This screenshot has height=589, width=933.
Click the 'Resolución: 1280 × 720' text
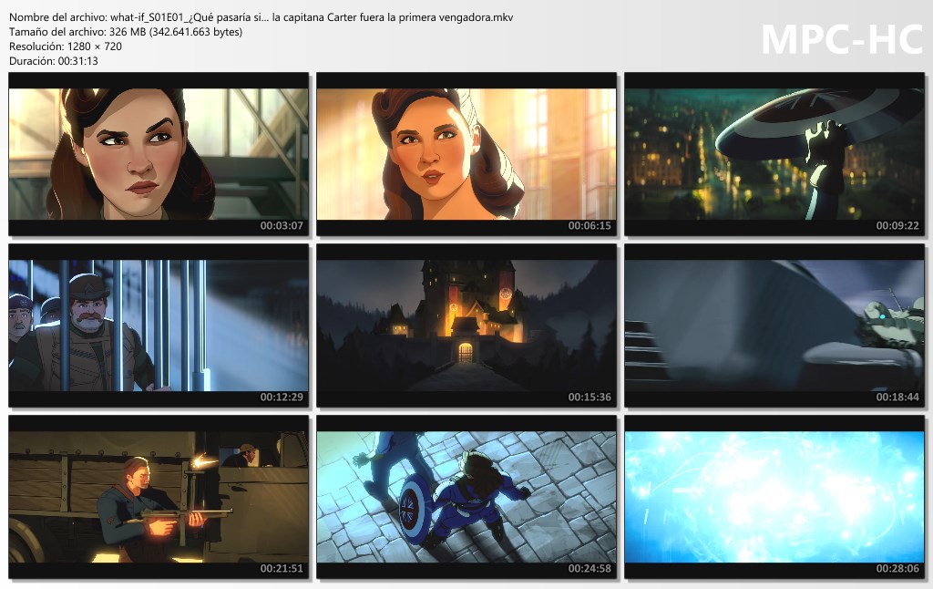[66, 46]
